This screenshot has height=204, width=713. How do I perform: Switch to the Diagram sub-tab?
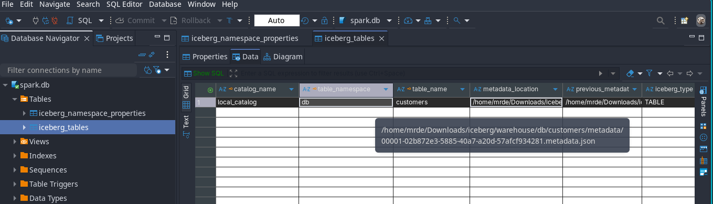[283, 57]
